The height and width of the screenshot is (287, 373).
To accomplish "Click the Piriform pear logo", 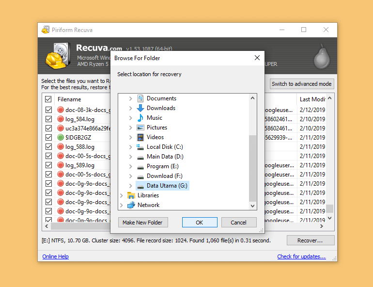I will tap(322, 56).
